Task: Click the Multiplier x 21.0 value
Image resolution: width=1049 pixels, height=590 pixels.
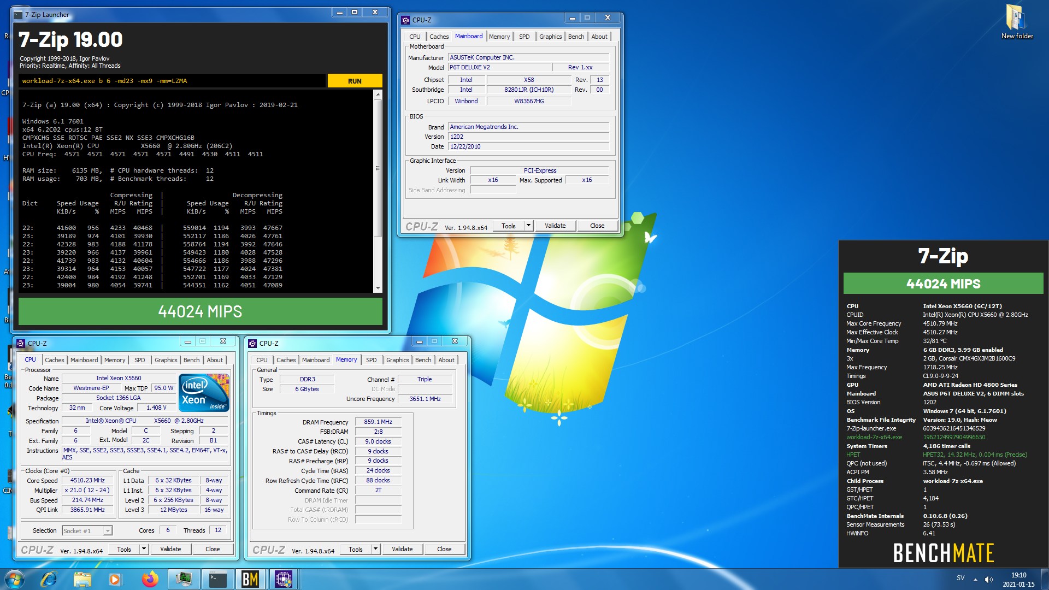Action: [87, 491]
